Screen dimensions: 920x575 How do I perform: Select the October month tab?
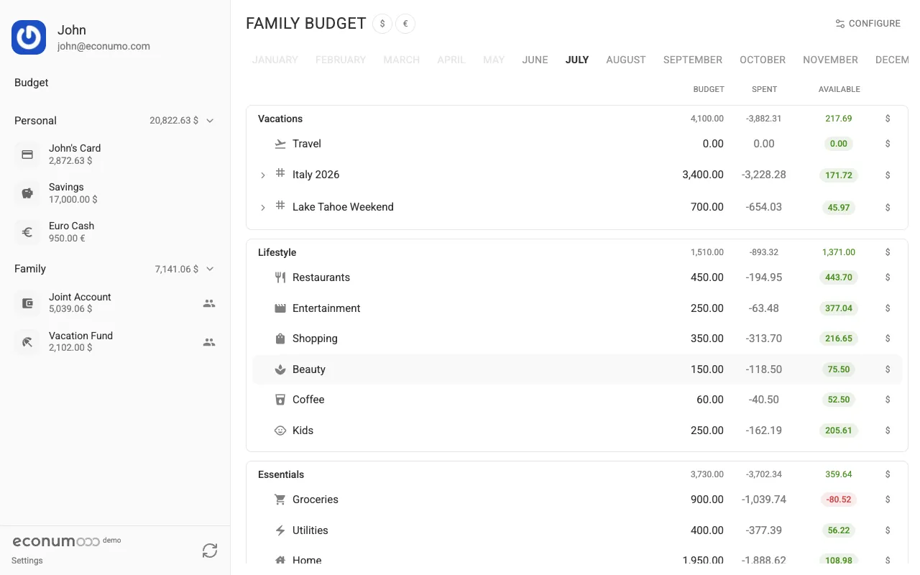pyautogui.click(x=763, y=60)
